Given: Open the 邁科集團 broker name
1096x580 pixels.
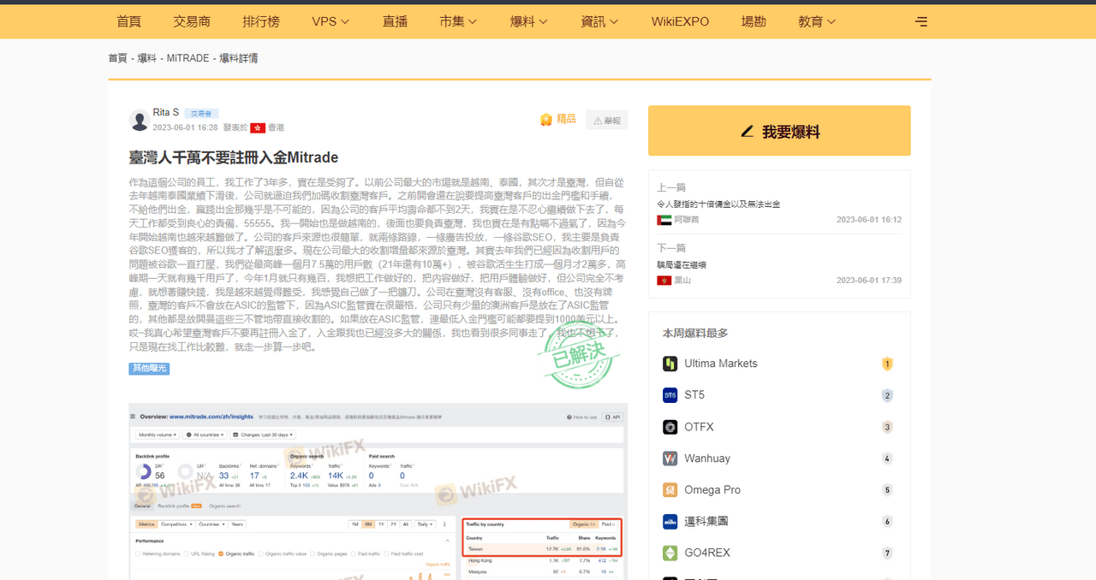Looking at the screenshot, I should click(x=706, y=521).
